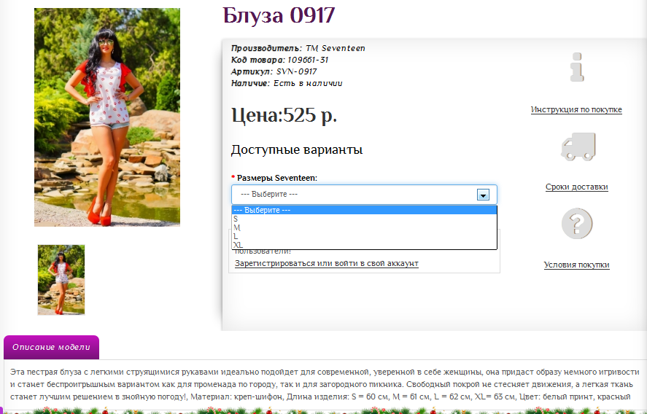Click the question mark icon
Image resolution: width=647 pixels, height=414 pixels.
(x=577, y=224)
